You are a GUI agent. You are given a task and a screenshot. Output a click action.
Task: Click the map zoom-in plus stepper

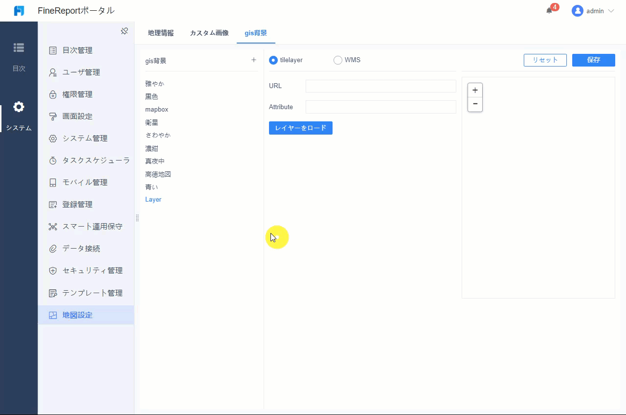tap(475, 90)
